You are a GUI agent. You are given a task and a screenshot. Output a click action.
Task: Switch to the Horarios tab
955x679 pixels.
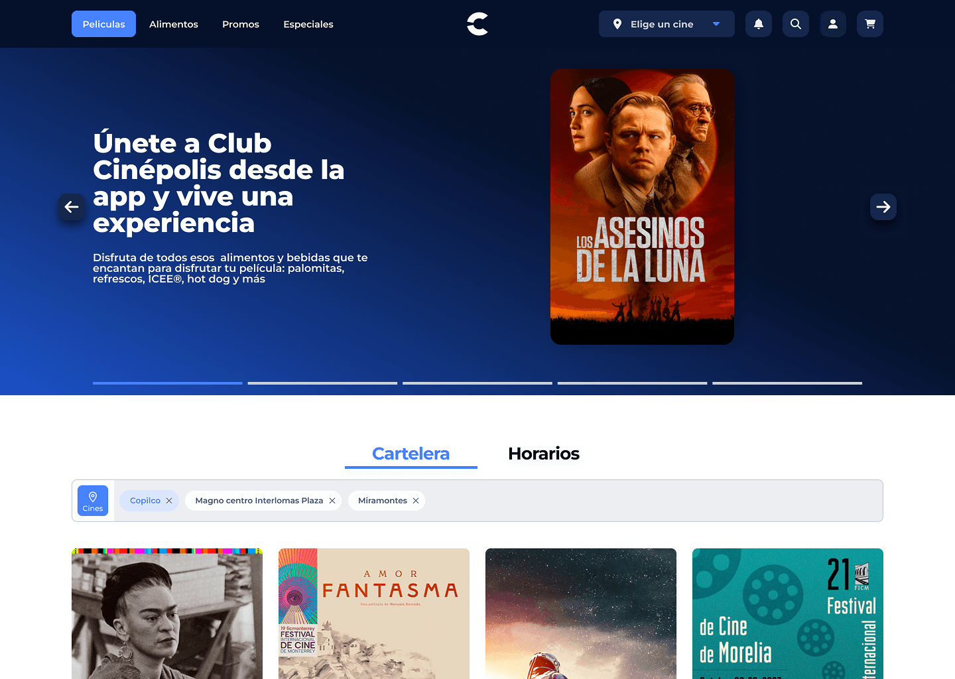[544, 454]
